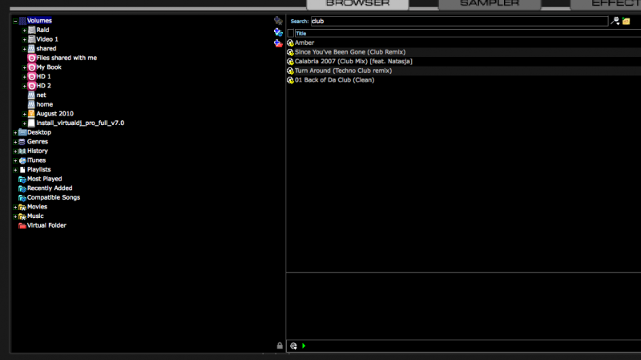Click the Desktop folder icon

pos(22,132)
